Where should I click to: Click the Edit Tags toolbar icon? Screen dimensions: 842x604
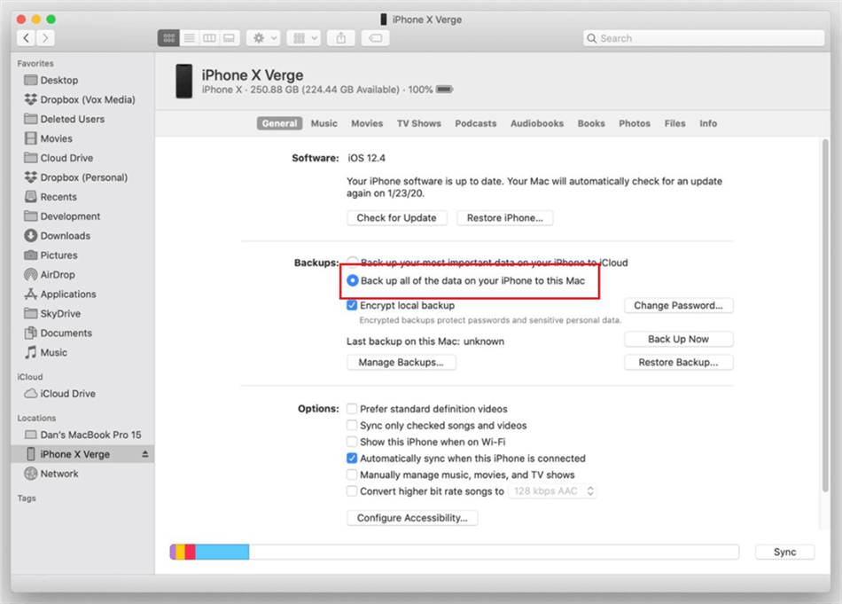pyautogui.click(x=376, y=38)
